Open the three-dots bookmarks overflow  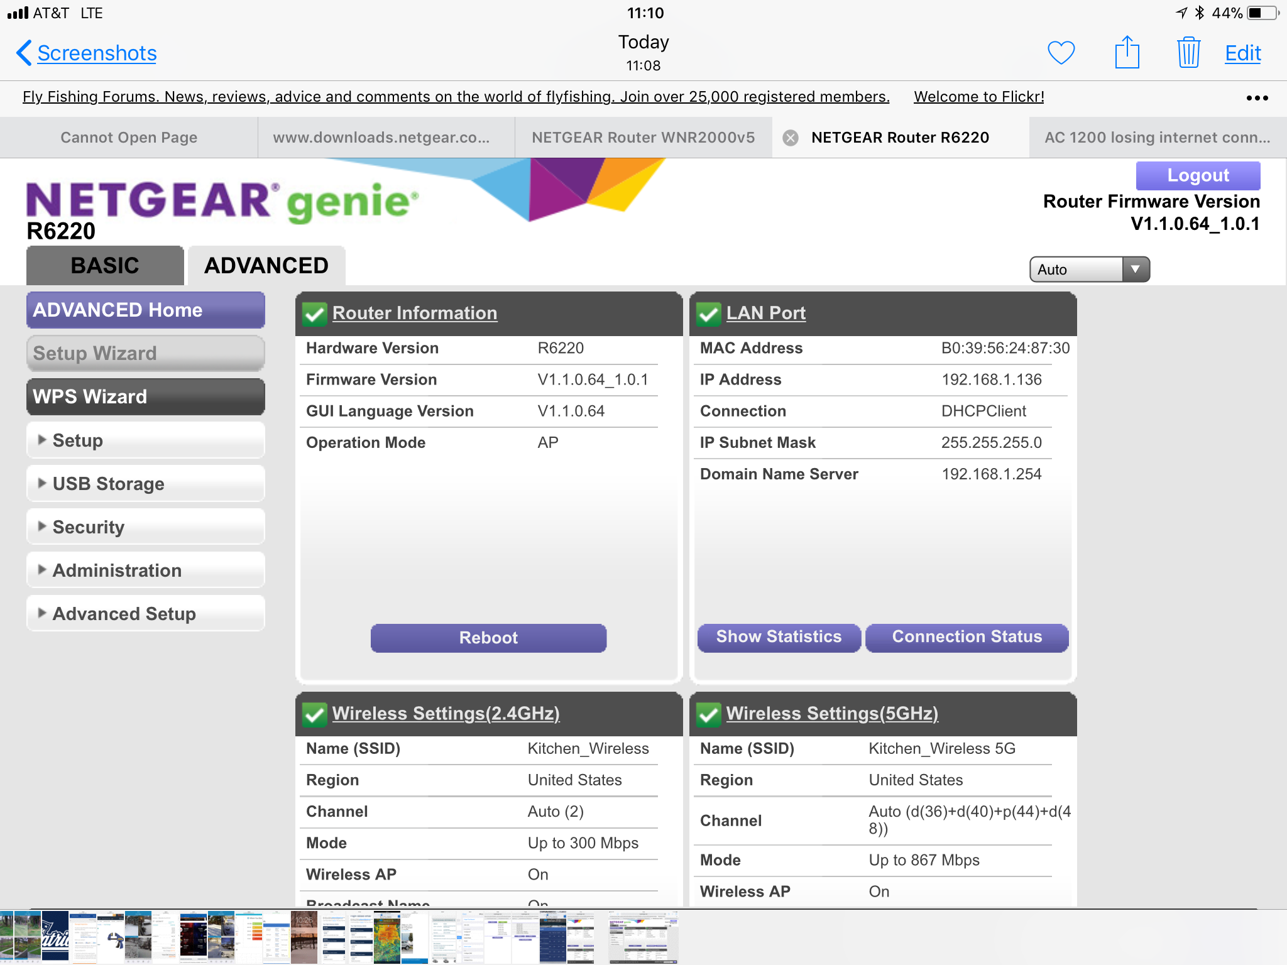click(1257, 97)
